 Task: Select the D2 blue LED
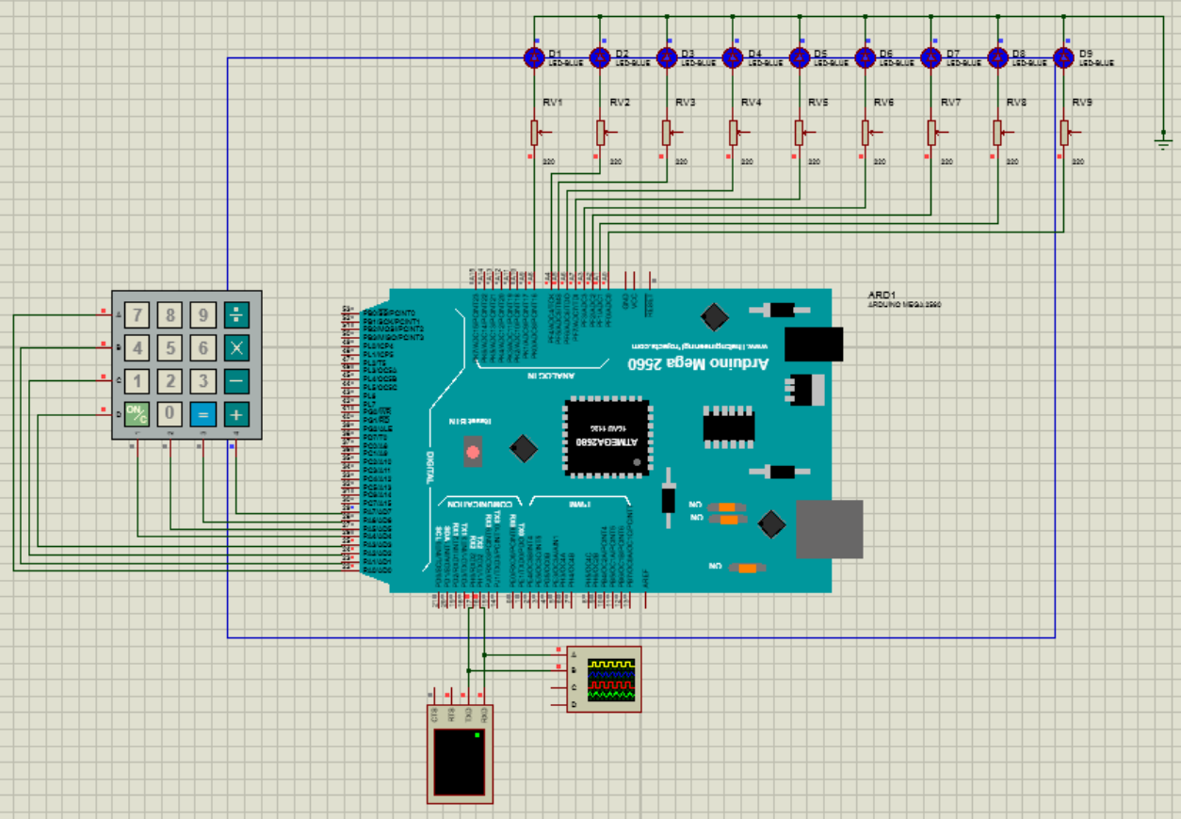pos(600,58)
